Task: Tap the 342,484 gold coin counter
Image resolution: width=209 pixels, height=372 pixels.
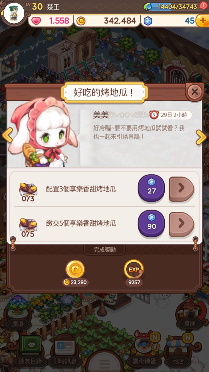Action: 107,21
